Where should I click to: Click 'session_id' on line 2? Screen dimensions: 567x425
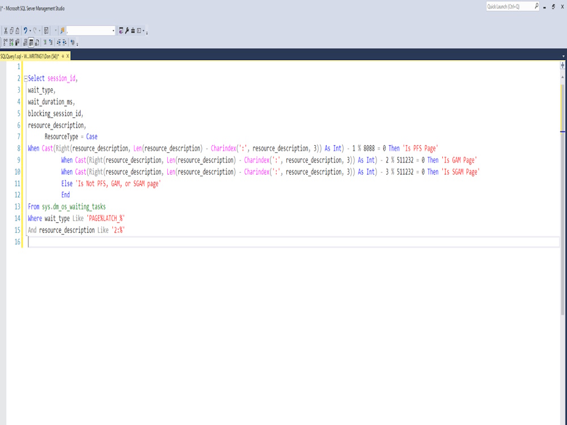61,78
